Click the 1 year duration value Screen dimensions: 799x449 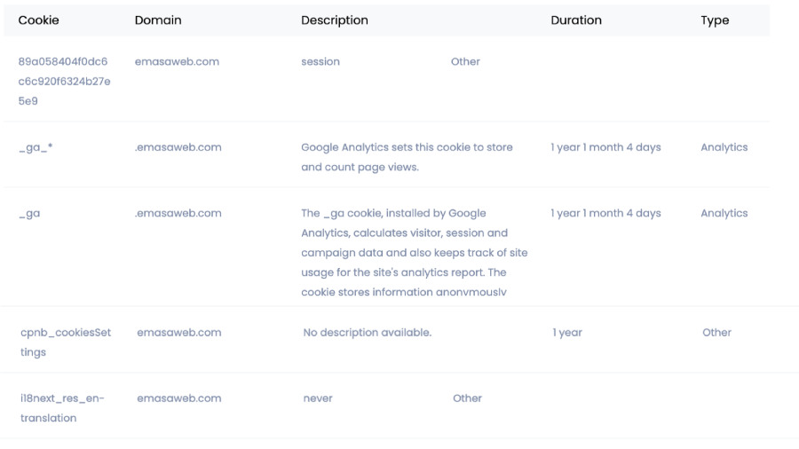[x=567, y=333]
